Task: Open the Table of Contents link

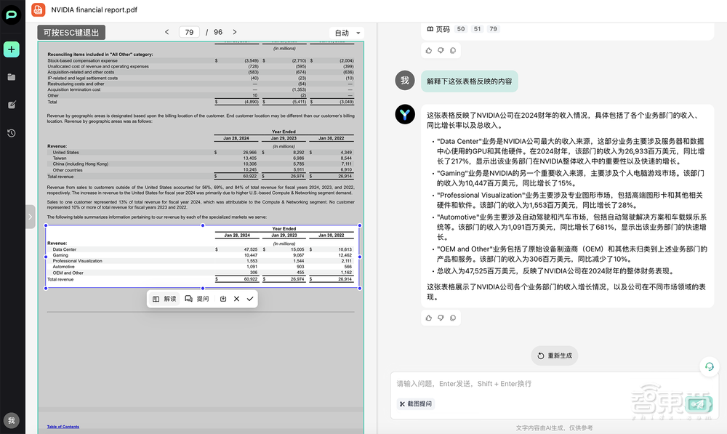Action: coord(63,427)
